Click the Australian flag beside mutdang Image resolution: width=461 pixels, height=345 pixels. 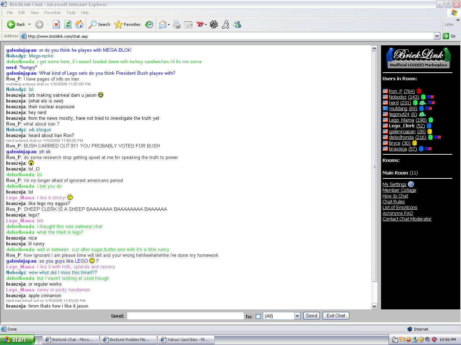(x=385, y=109)
